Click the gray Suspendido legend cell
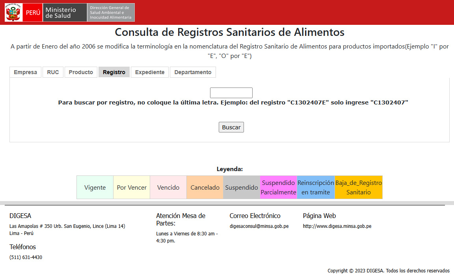This screenshot has width=454, height=274. tap(242, 188)
